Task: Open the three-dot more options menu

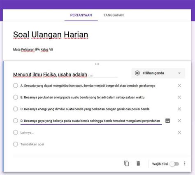Action: [185, 163]
